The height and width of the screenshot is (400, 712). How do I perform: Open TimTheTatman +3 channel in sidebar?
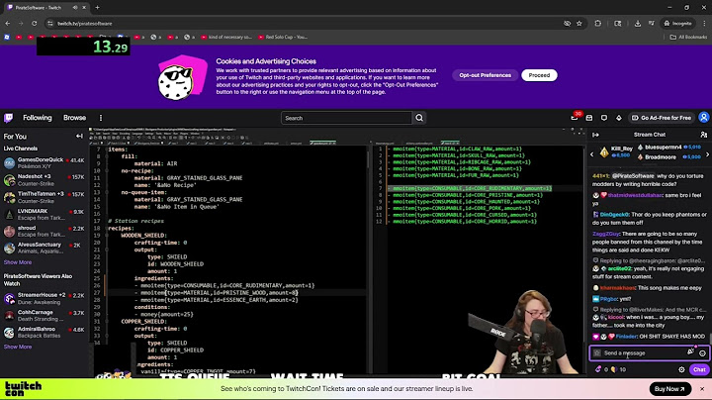[44, 197]
